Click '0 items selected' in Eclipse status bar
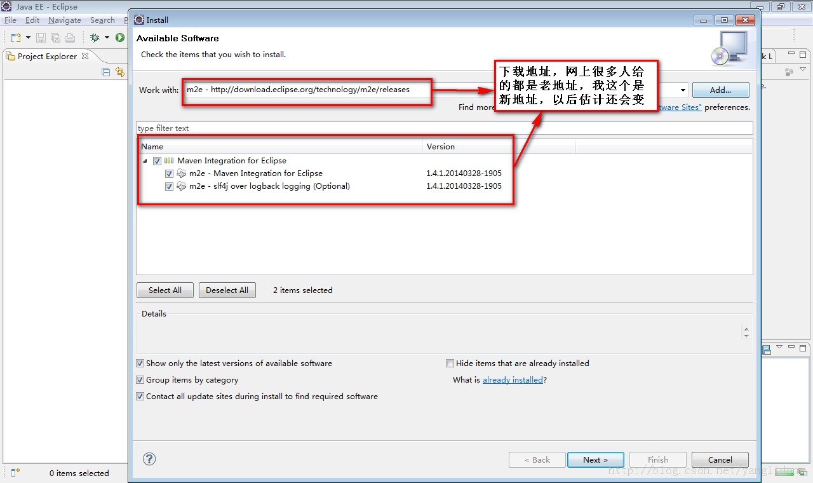This screenshot has height=483, width=813. pyautogui.click(x=79, y=473)
